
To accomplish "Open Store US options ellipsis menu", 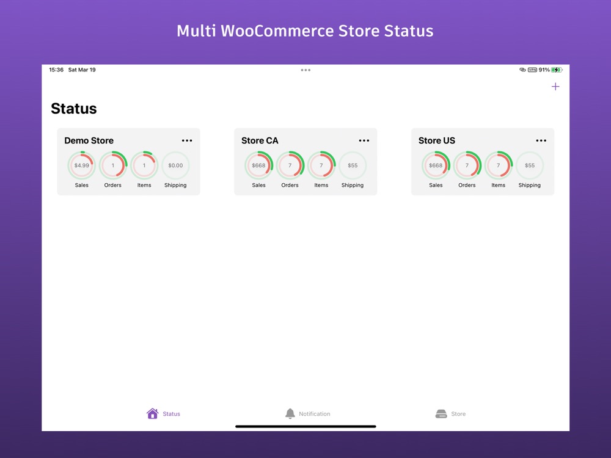I will pos(541,140).
